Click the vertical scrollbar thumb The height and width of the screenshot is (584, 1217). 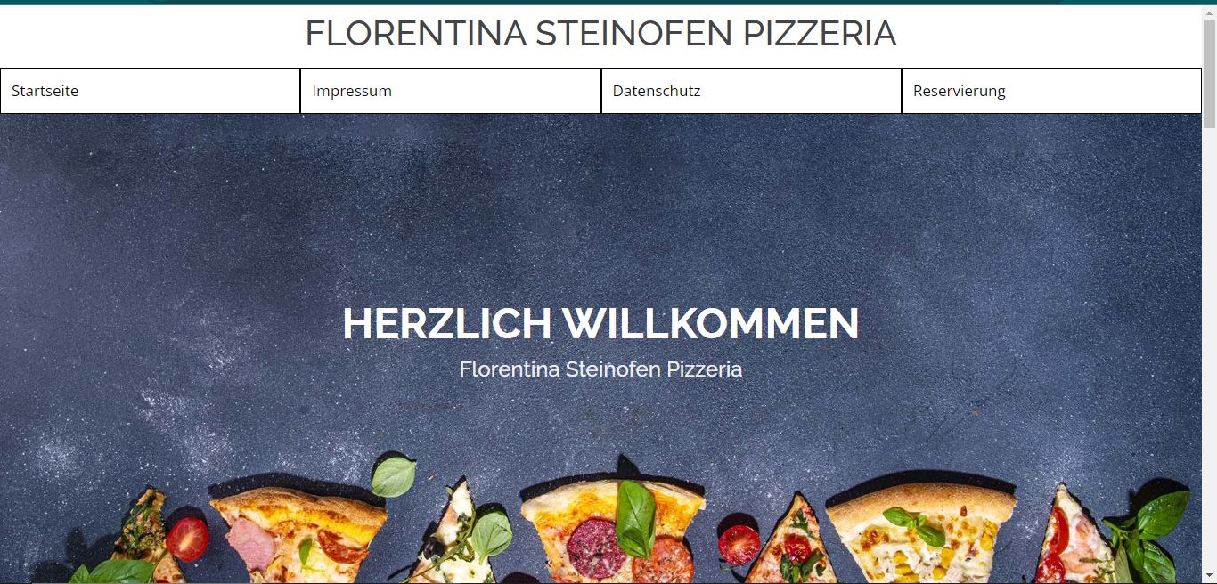point(1209,73)
